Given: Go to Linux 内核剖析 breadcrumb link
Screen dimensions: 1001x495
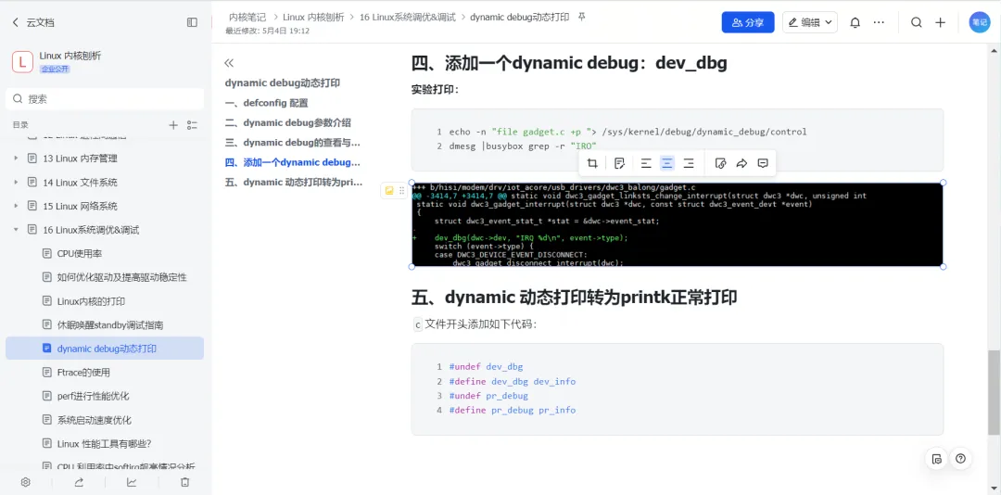Looking at the screenshot, I should pos(313,18).
